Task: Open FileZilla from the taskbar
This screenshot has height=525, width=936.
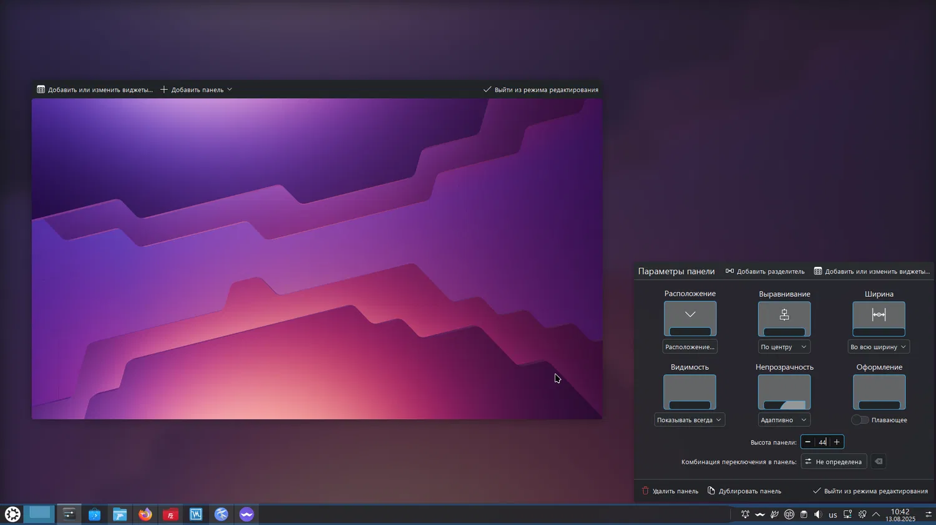Action: pos(170,514)
